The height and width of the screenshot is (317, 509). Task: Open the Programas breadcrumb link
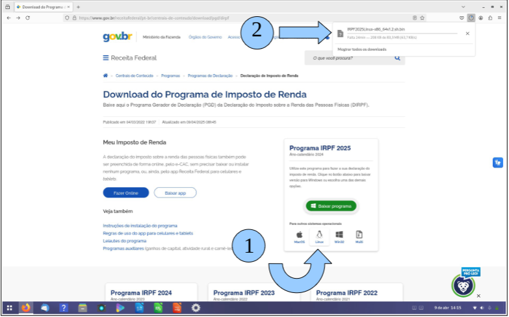[170, 75]
